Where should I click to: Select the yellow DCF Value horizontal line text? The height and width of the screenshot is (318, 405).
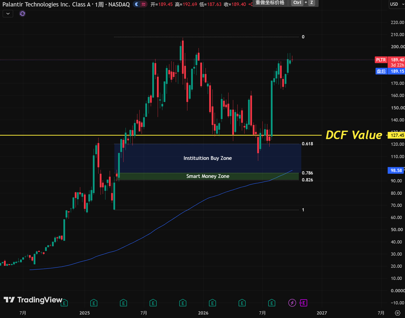[353, 135]
